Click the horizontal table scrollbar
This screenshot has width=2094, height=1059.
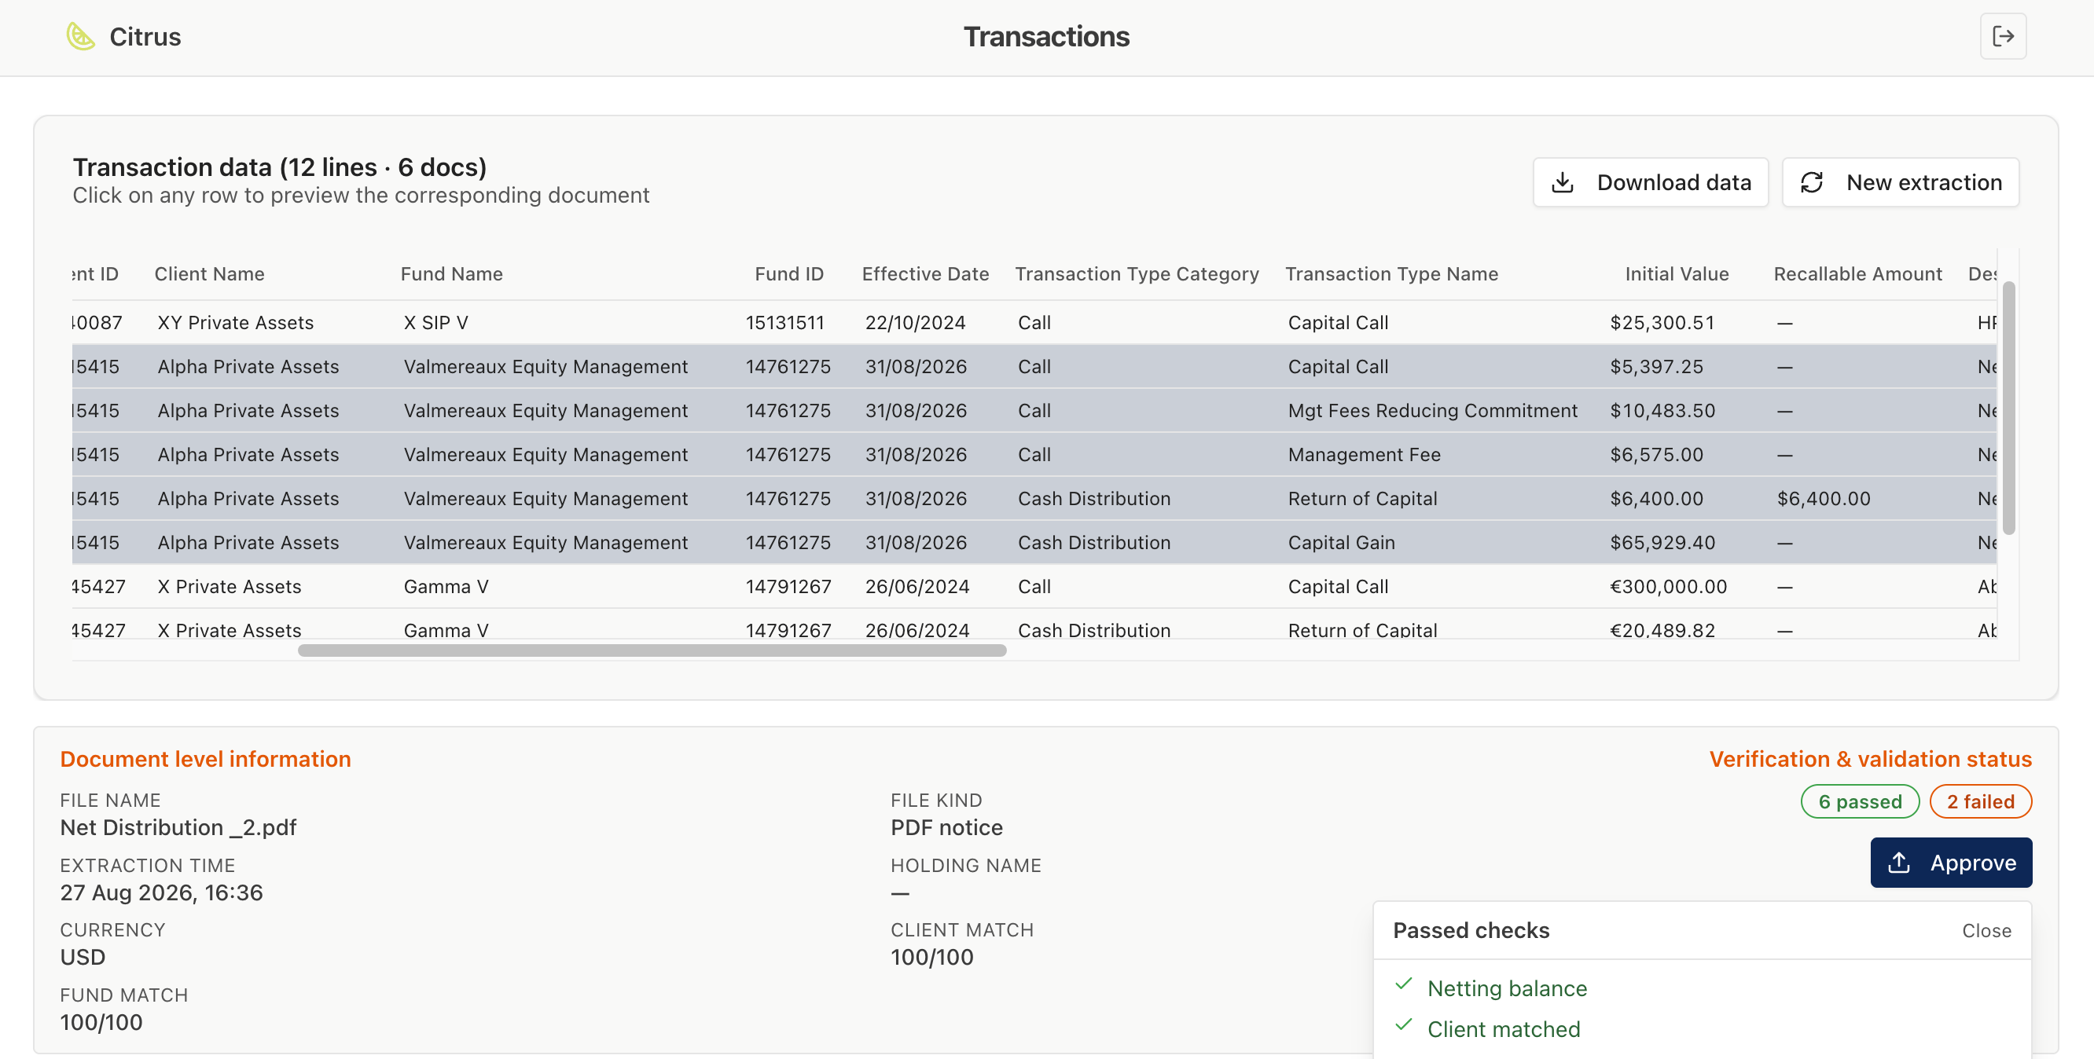(x=652, y=650)
